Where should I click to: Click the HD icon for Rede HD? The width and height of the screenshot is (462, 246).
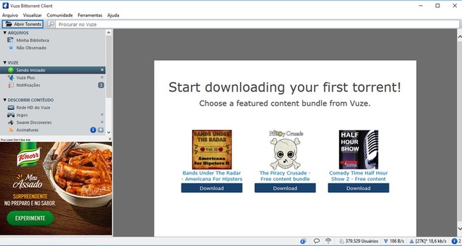[11, 108]
